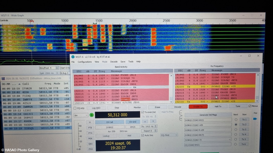Click the green S status indicator

pos(92,115)
